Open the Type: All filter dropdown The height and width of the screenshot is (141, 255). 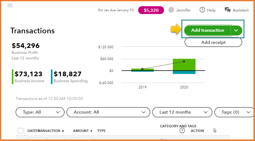tap(40, 112)
